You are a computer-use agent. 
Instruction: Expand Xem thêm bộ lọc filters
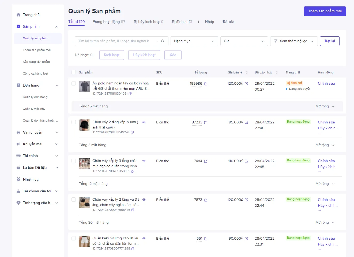coord(294,41)
